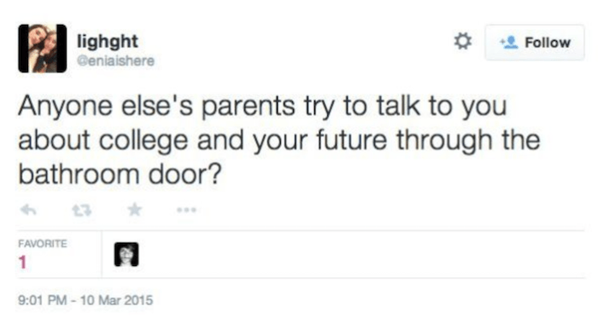The image size is (598, 317).
Task: Open lighght's profile picture
Action: pos(43,49)
